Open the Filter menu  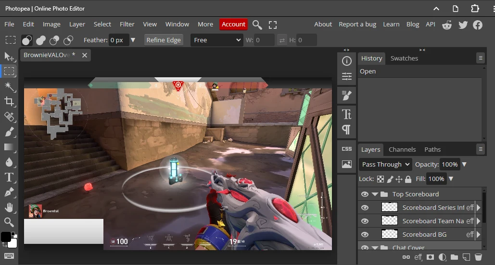click(x=127, y=24)
